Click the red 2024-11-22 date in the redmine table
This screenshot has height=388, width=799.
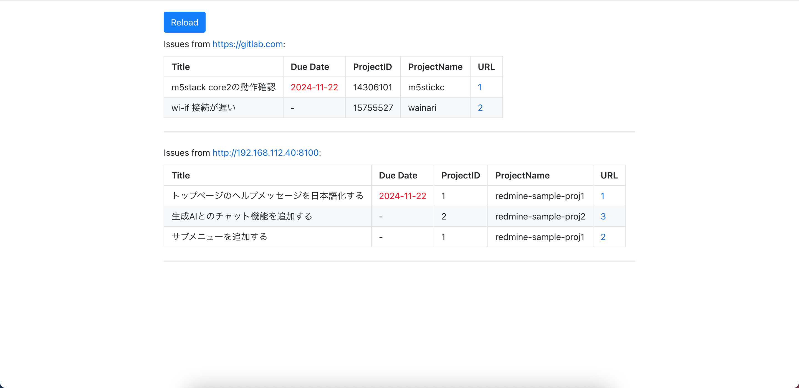[x=402, y=196]
